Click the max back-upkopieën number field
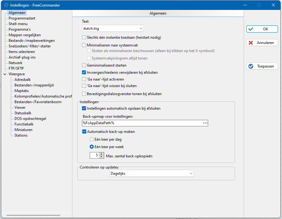 click(95, 155)
